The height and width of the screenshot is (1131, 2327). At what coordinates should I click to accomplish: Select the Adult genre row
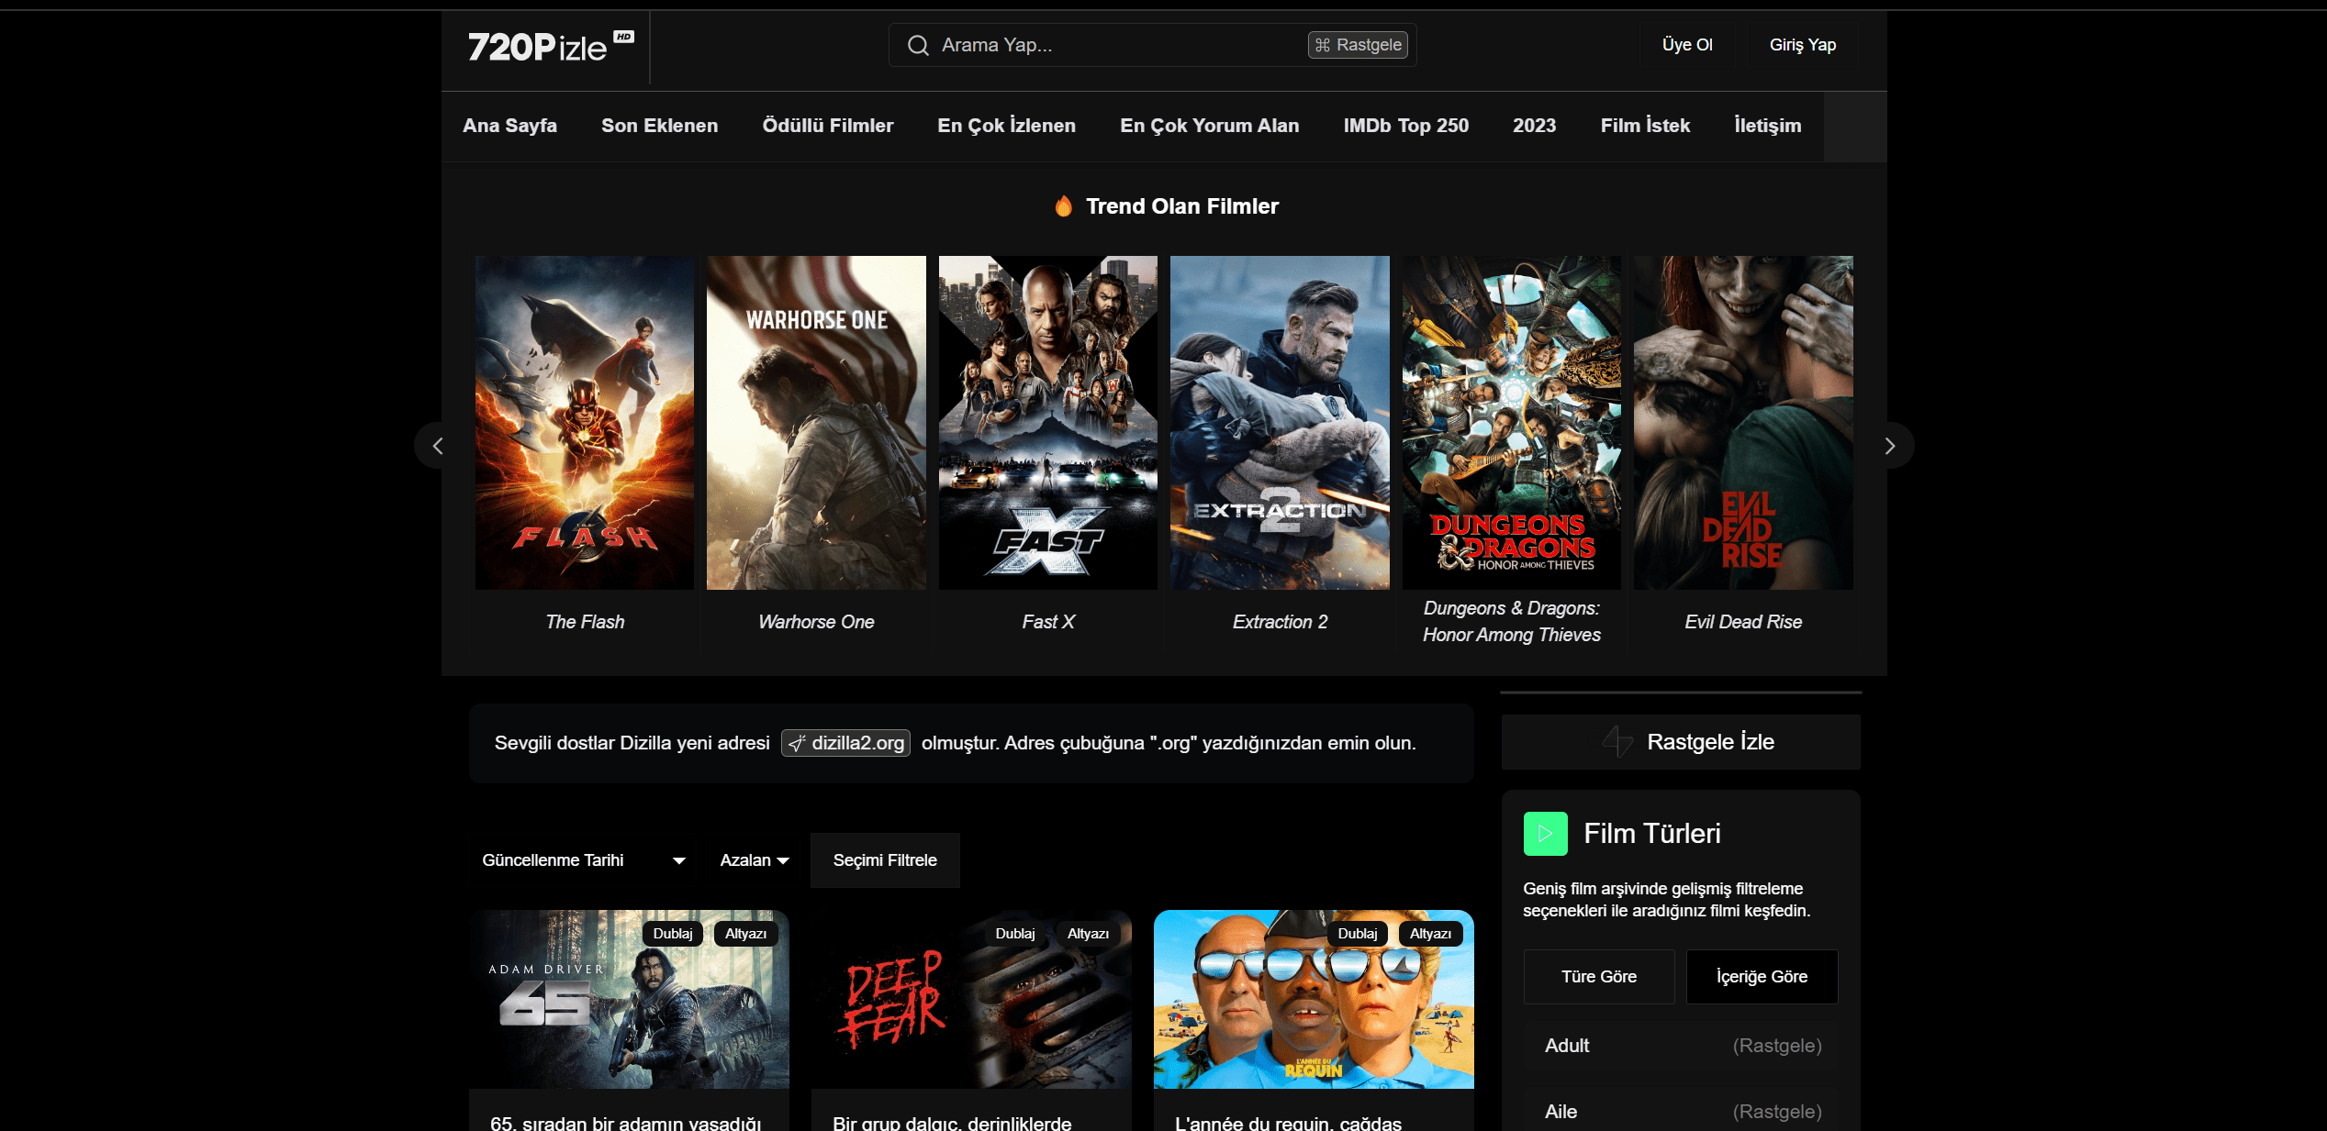coord(1681,1046)
